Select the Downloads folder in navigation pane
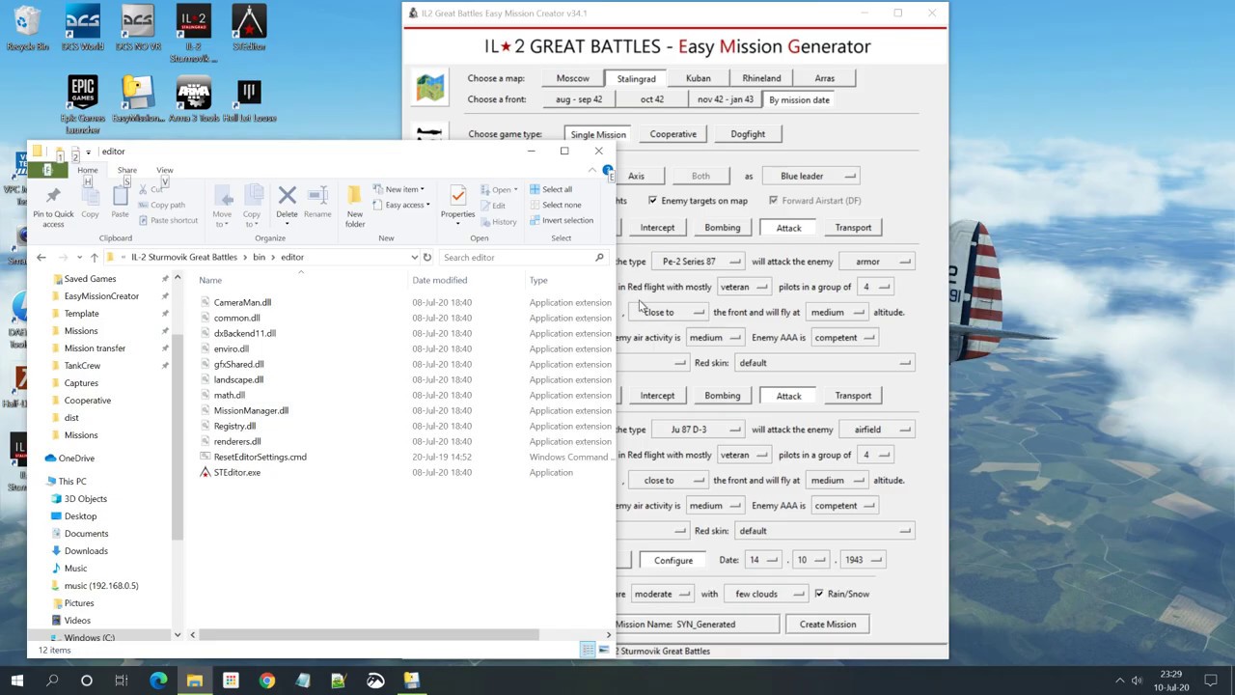Viewport: 1235px width, 695px height. click(85, 551)
